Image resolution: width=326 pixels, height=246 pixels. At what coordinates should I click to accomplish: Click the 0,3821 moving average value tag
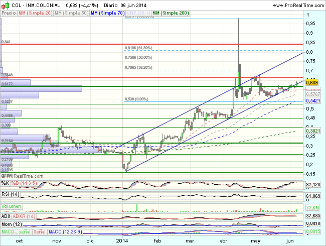[x=313, y=131]
